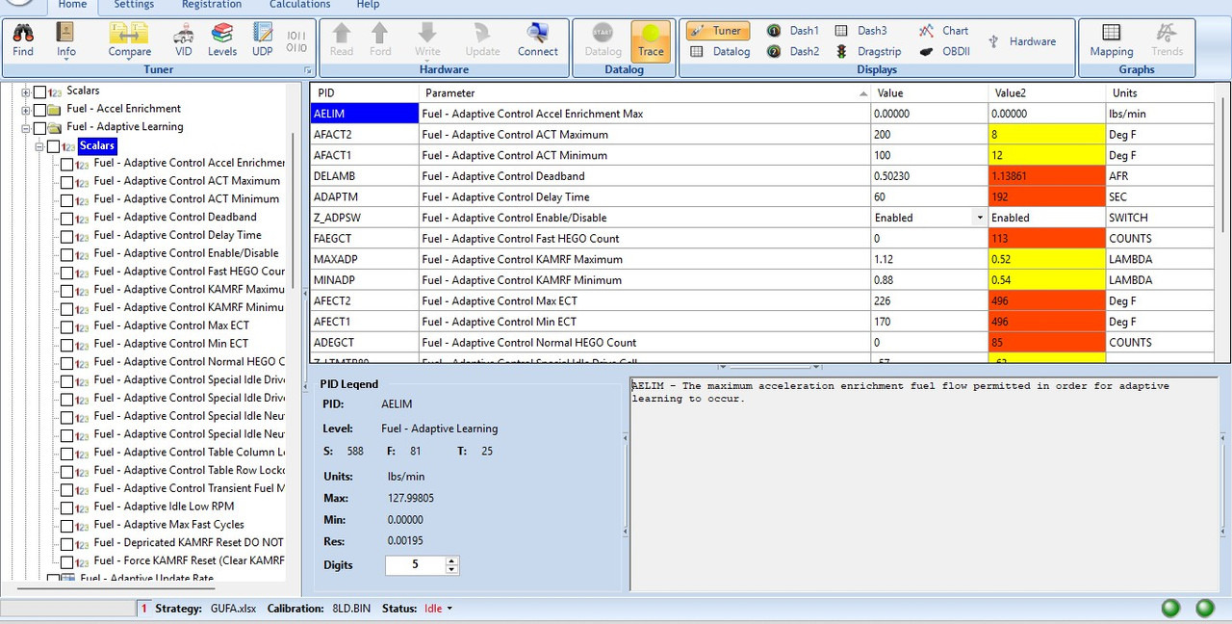Open the Calculations ribbon tab
The height and width of the screenshot is (624, 1232).
click(300, 5)
